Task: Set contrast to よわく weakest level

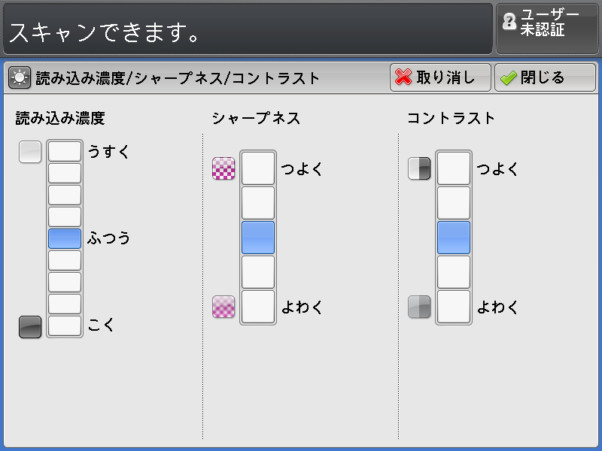Action: point(454,307)
